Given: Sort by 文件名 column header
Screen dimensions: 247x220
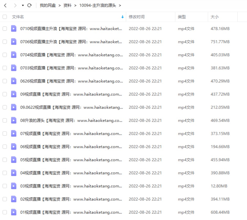Looking at the screenshot, I should (x=18, y=17).
